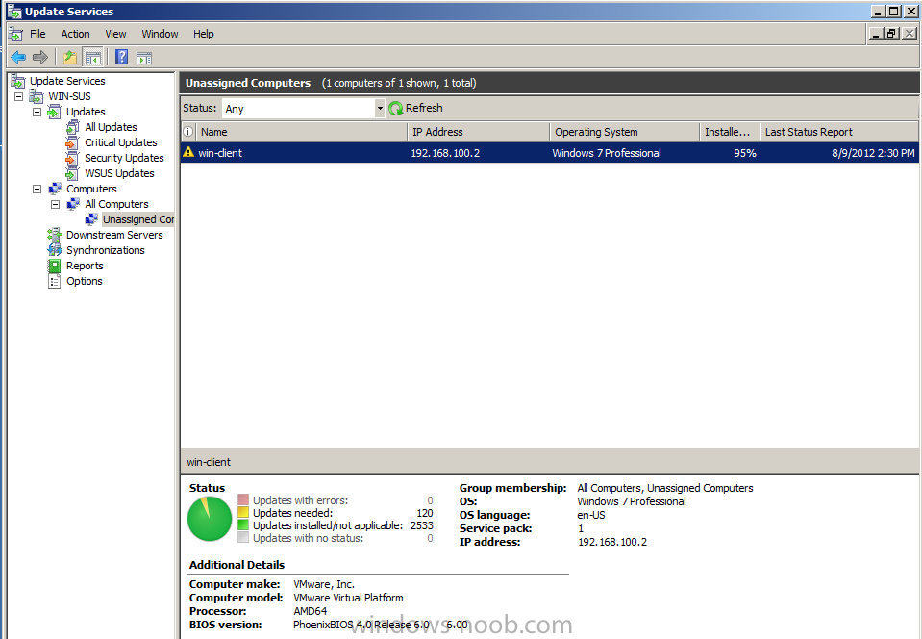The image size is (922, 639).
Task: Click the WIN-SUS server icon
Action: [x=37, y=96]
